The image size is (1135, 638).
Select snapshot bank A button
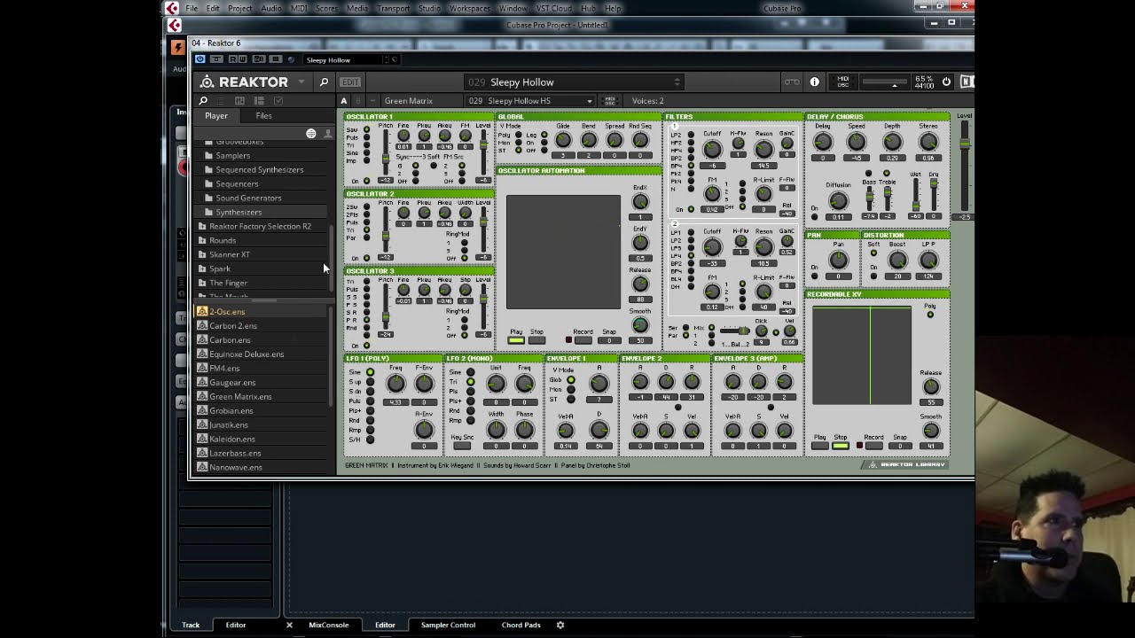(x=344, y=101)
